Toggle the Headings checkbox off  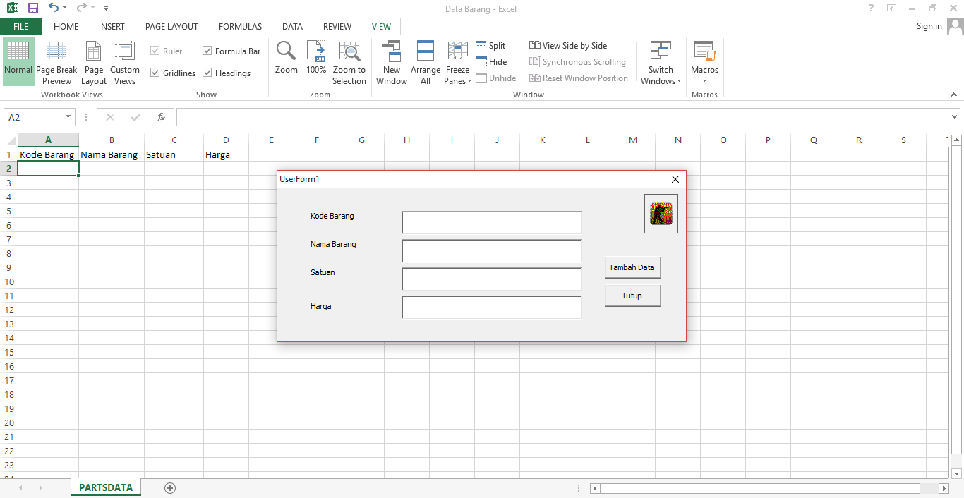point(207,73)
